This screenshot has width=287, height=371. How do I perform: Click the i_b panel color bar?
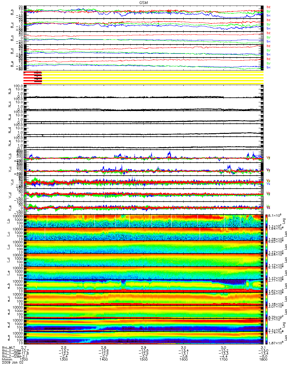pyautogui.click(x=267, y=221)
